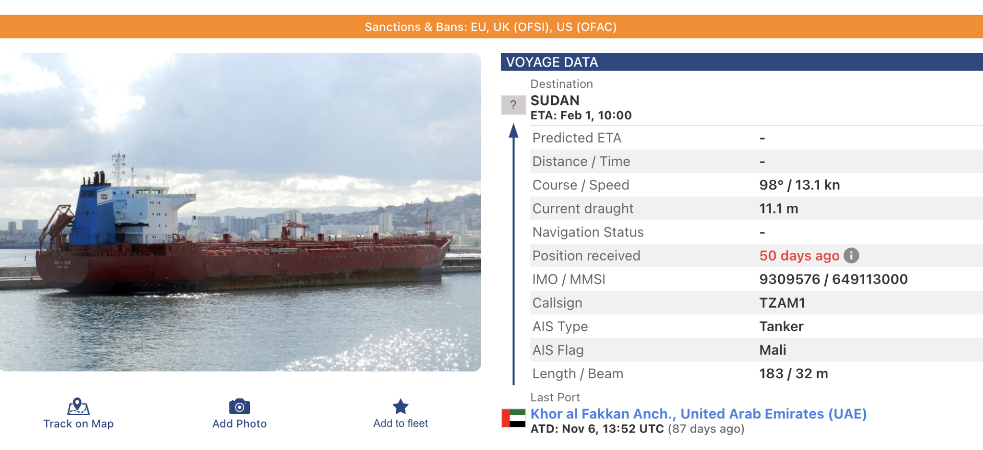Click the IMO / MMSI number 9309576 / 649113000
The height and width of the screenshot is (450, 983).
coord(833,279)
